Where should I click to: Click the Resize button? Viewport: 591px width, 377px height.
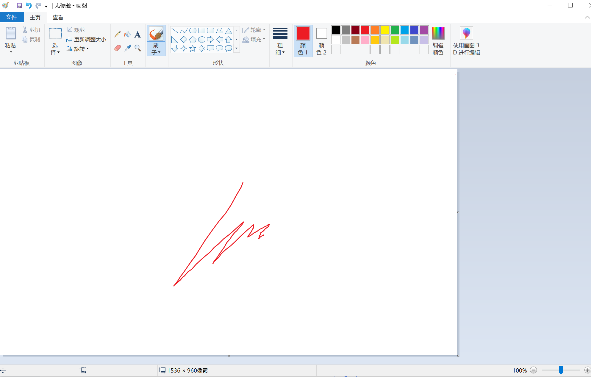[86, 39]
